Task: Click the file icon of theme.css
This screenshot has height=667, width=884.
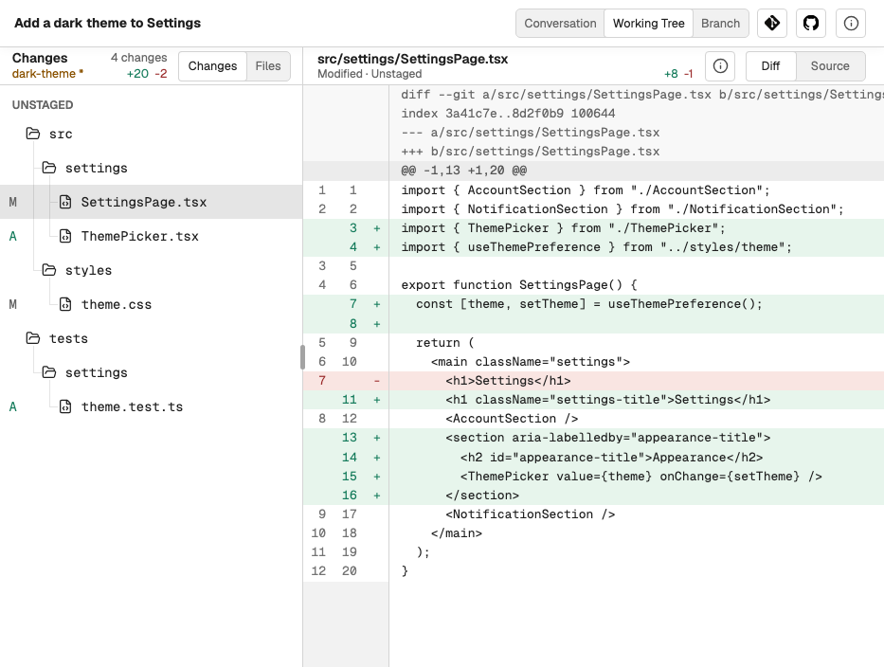Action: pos(65,304)
